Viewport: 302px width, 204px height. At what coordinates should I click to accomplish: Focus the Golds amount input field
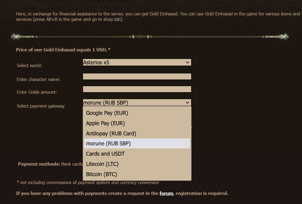click(x=137, y=89)
